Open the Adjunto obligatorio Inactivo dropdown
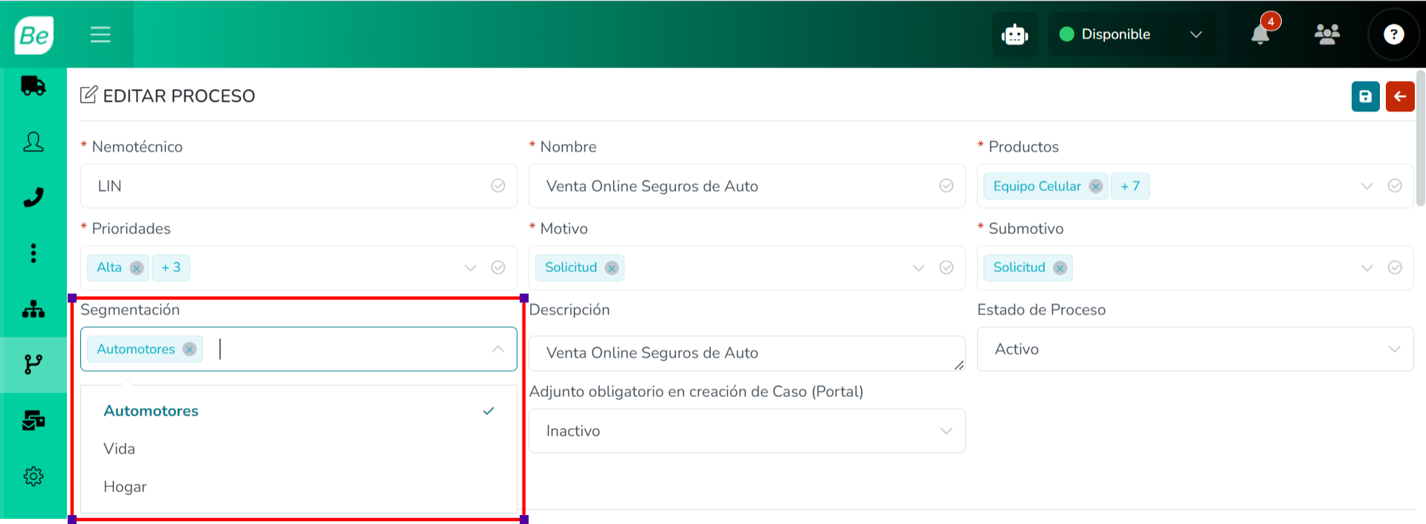 746,431
